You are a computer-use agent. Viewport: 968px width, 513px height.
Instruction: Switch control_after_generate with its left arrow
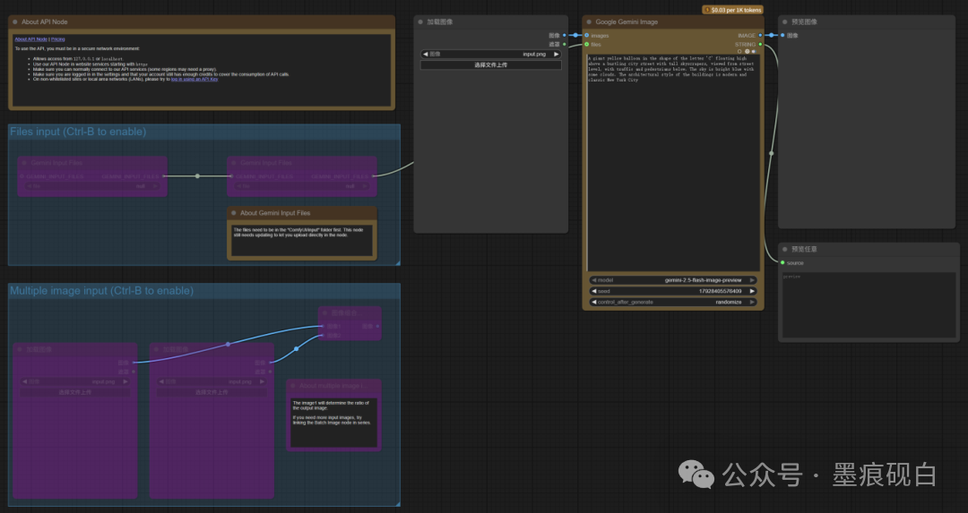(594, 302)
